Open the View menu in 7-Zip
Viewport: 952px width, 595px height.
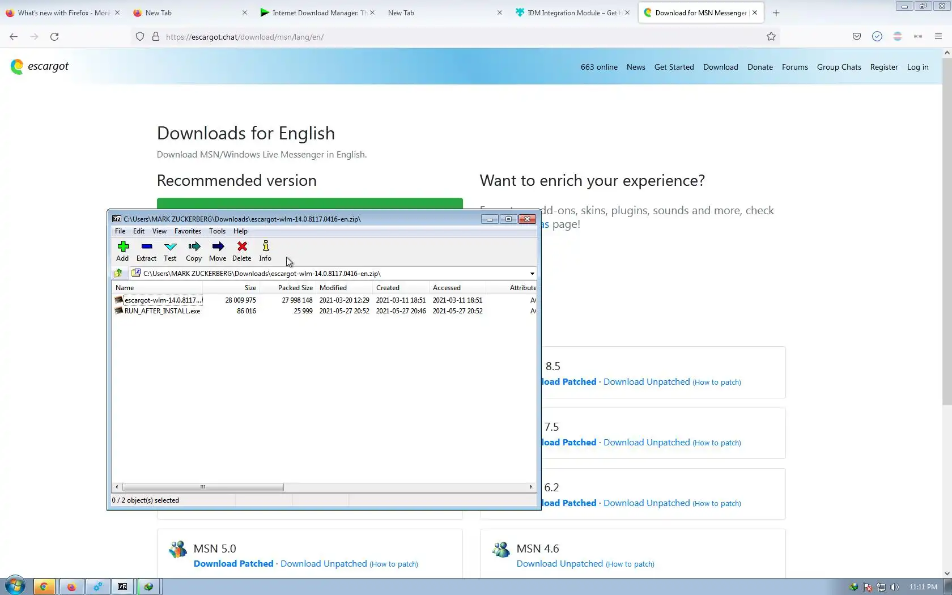[x=159, y=231]
